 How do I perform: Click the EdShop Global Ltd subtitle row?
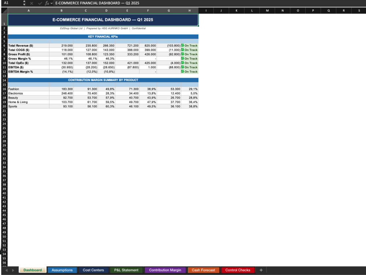103,28
